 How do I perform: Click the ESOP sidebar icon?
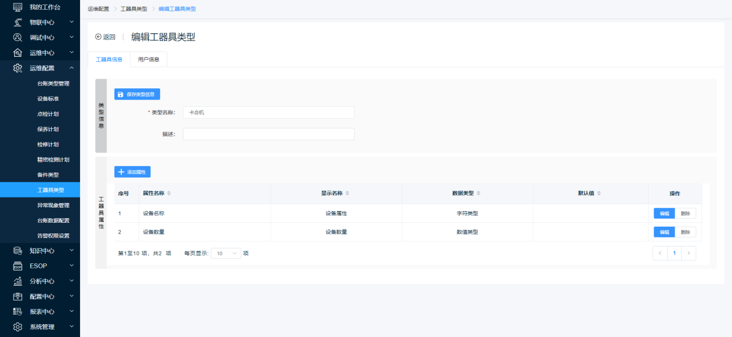point(17,266)
